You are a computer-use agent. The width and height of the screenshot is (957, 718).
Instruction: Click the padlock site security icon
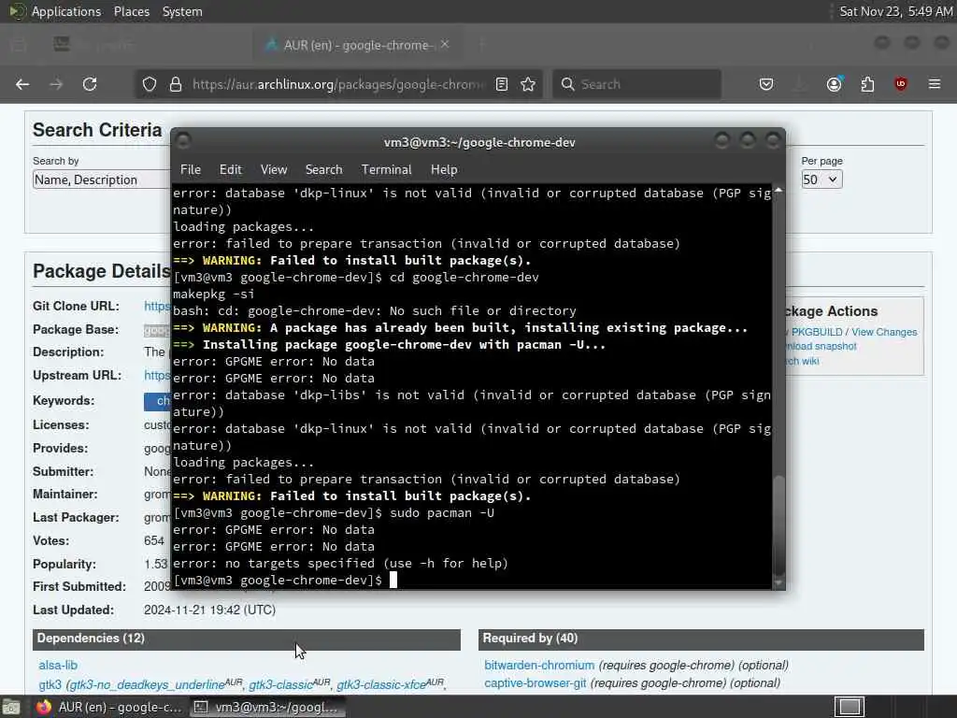tap(176, 84)
